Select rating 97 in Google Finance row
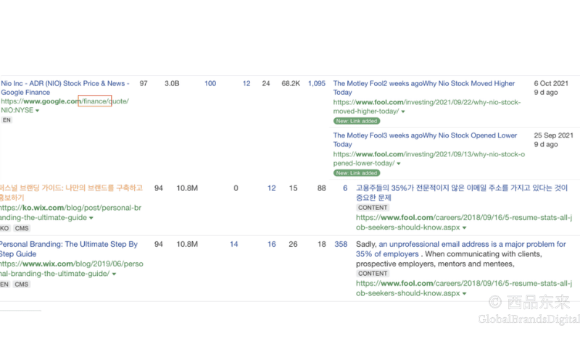The image size is (580, 362). click(144, 84)
